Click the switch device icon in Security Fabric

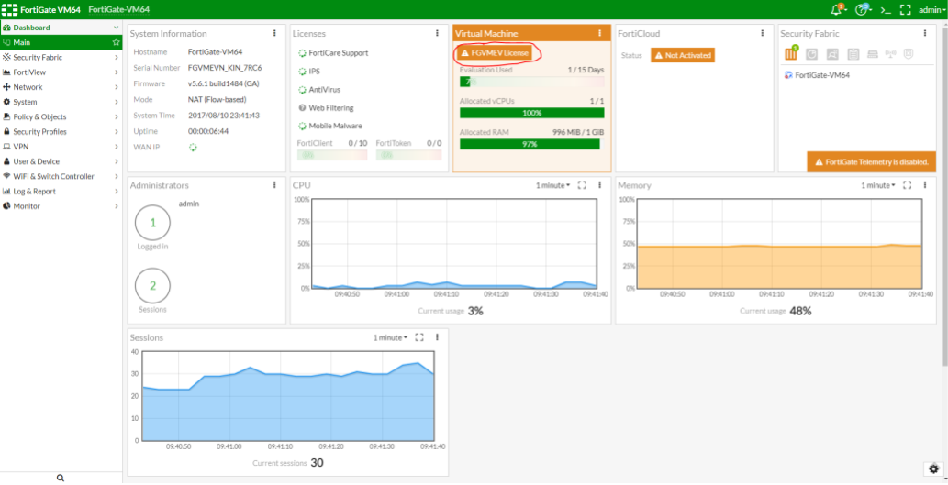(x=872, y=54)
